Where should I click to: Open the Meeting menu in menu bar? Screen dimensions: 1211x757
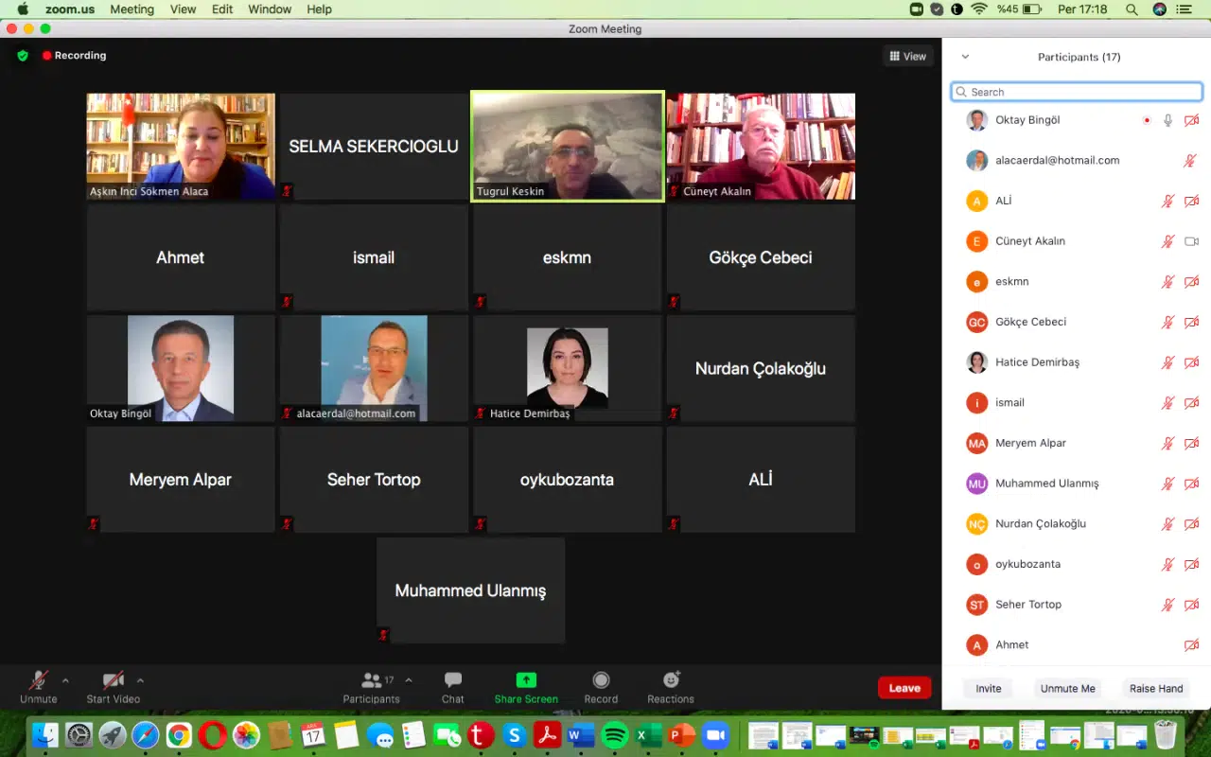132,9
